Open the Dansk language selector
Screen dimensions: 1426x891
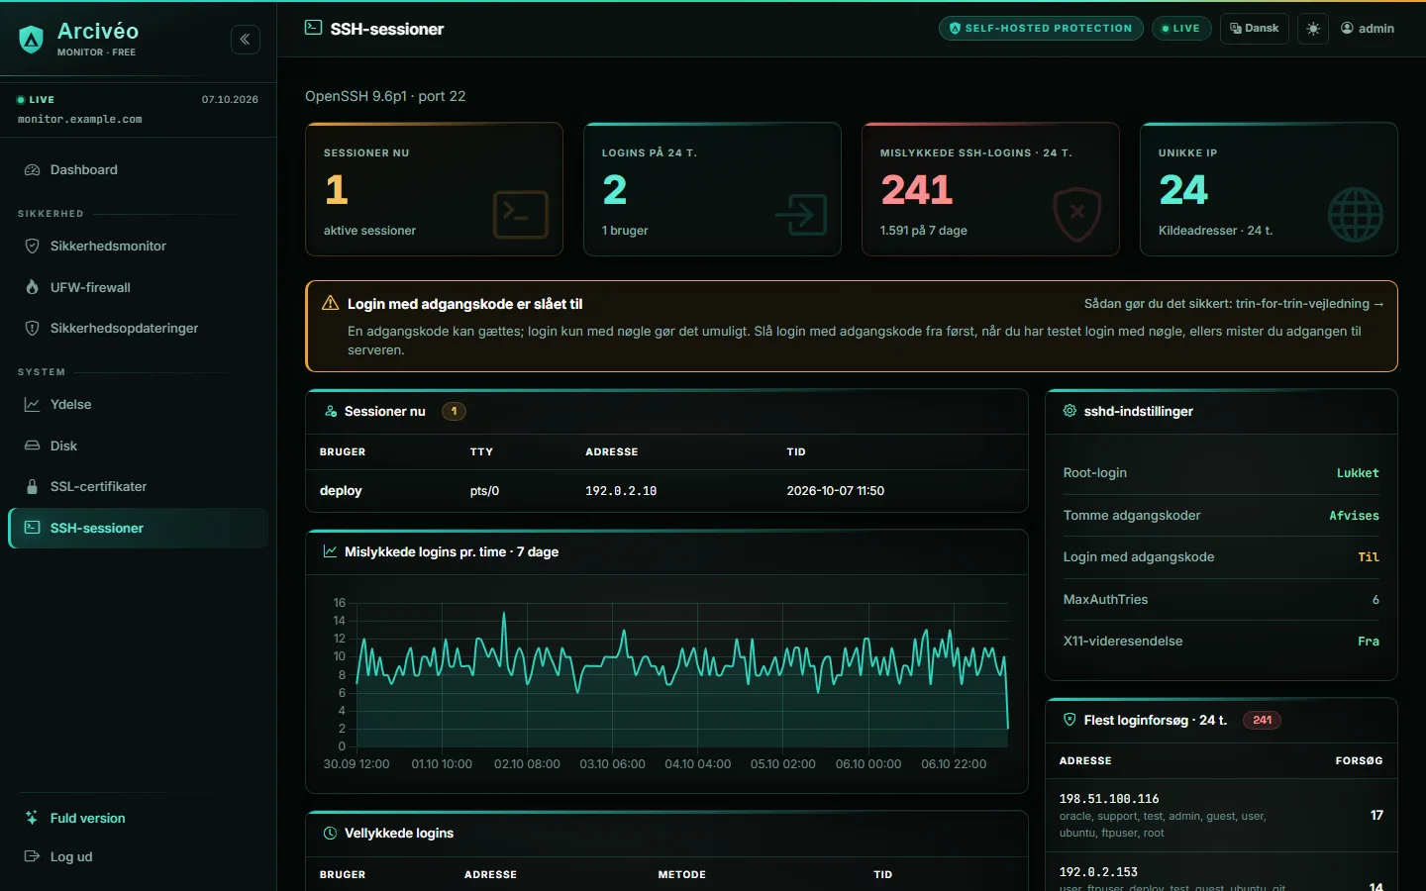tap(1255, 29)
